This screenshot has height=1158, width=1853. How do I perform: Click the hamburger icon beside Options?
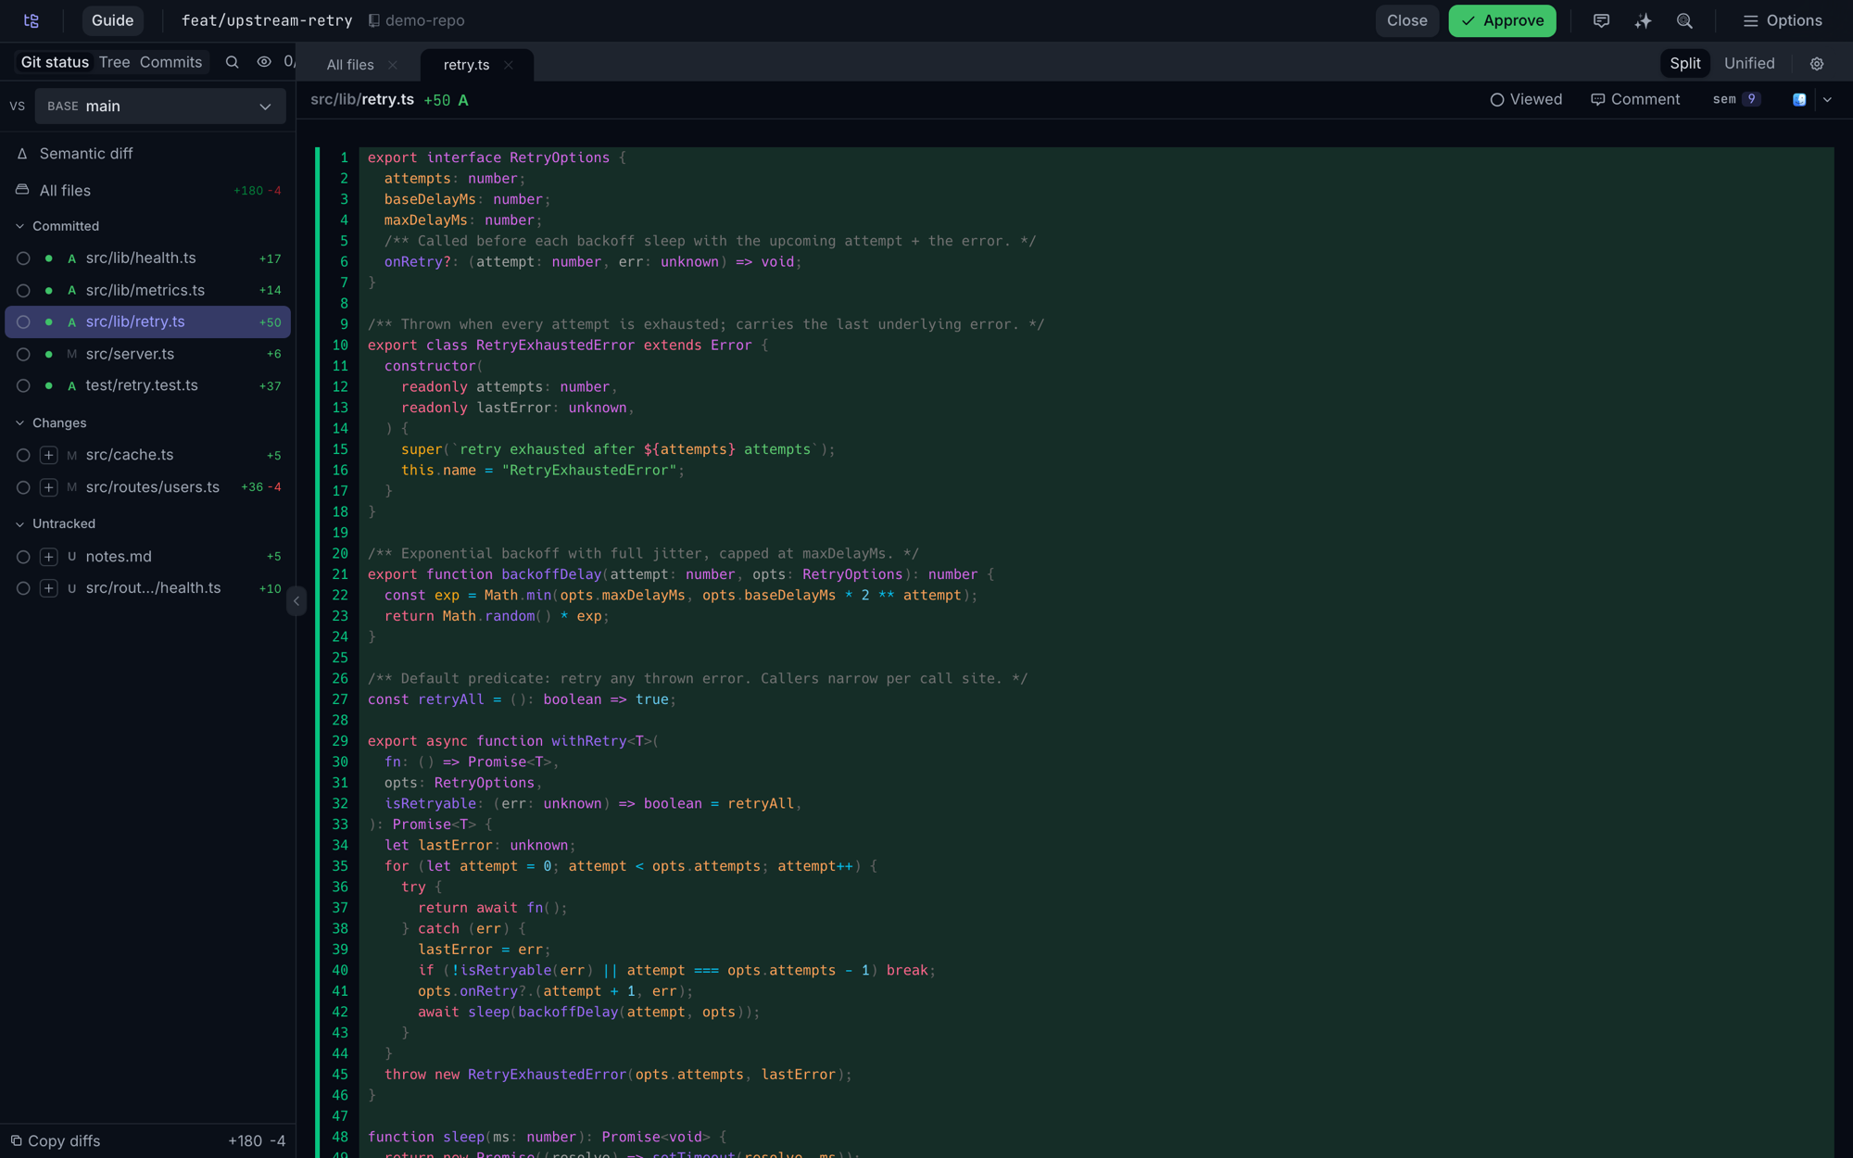[x=1750, y=20]
